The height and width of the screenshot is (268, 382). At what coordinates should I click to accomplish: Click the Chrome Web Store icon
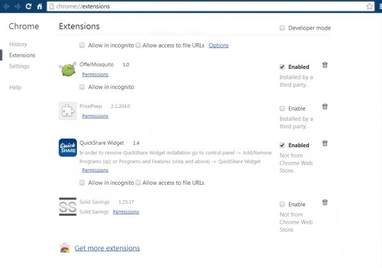point(65,248)
